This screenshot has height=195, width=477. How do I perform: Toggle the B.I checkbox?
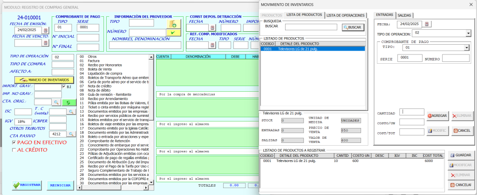[63, 87]
